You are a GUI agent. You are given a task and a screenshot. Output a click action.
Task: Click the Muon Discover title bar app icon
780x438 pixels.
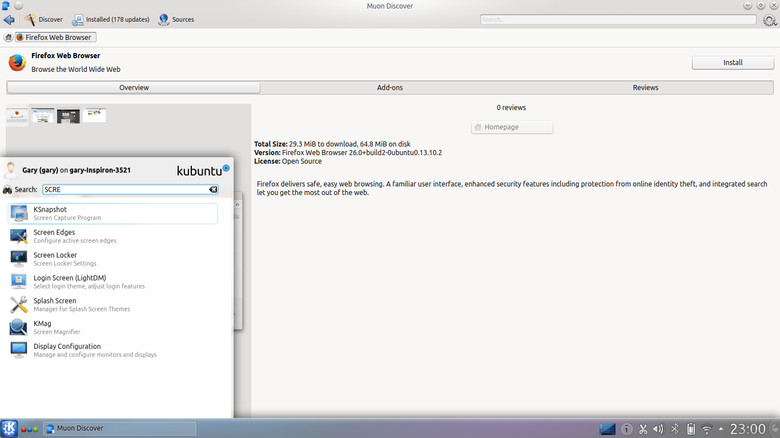coord(6,6)
